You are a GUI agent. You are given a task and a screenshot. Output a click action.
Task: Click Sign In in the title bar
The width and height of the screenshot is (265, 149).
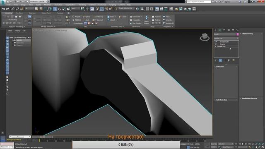point(227,2)
